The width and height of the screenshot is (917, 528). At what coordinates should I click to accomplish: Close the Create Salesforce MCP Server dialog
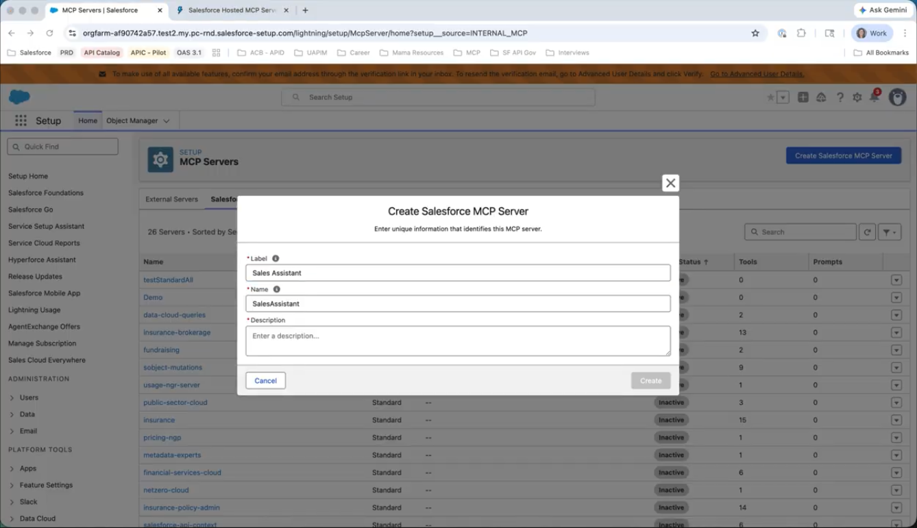pyautogui.click(x=670, y=183)
